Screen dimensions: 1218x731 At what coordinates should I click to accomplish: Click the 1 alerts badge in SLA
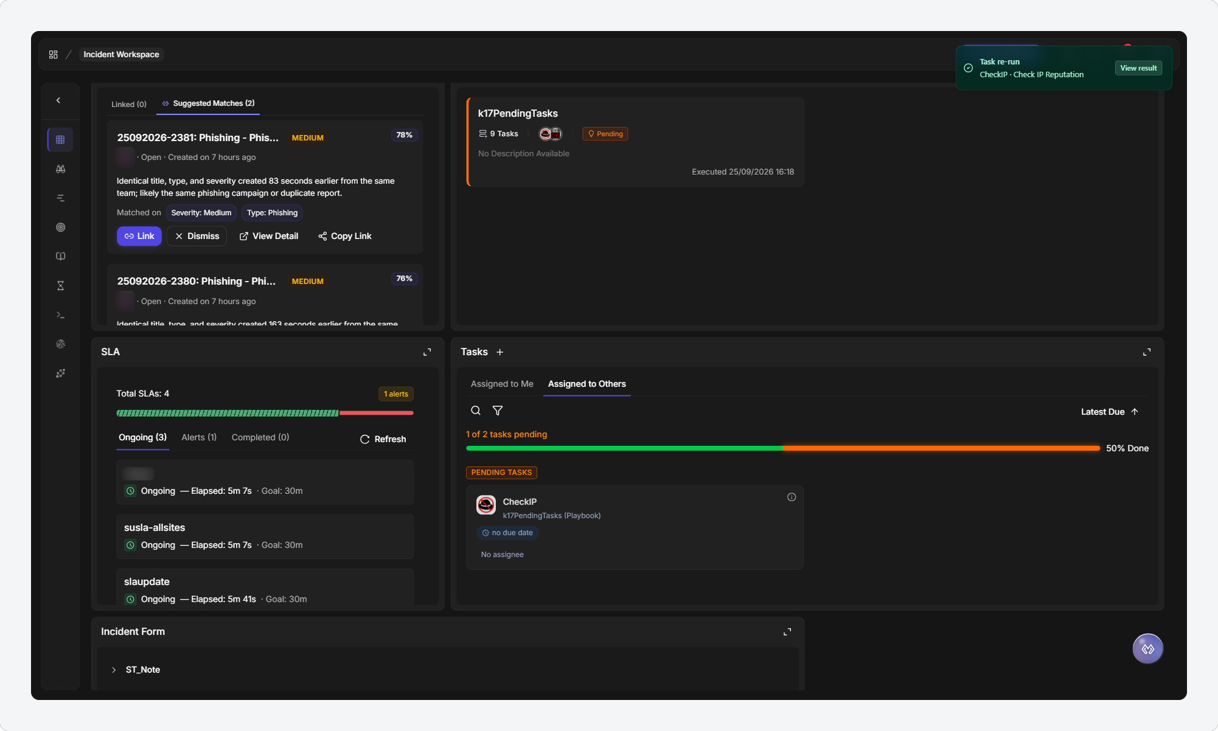tap(396, 394)
